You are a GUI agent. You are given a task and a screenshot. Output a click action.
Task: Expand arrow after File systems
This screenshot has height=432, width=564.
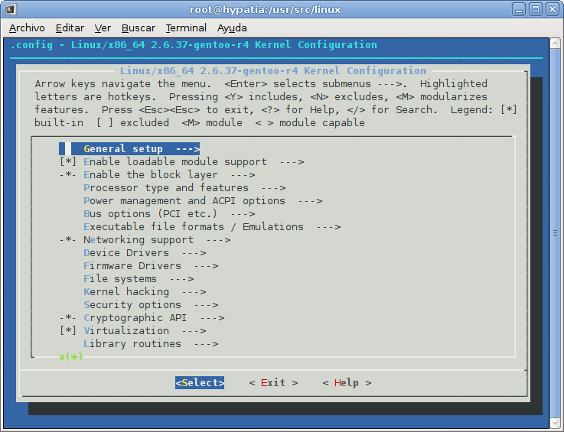[181, 279]
